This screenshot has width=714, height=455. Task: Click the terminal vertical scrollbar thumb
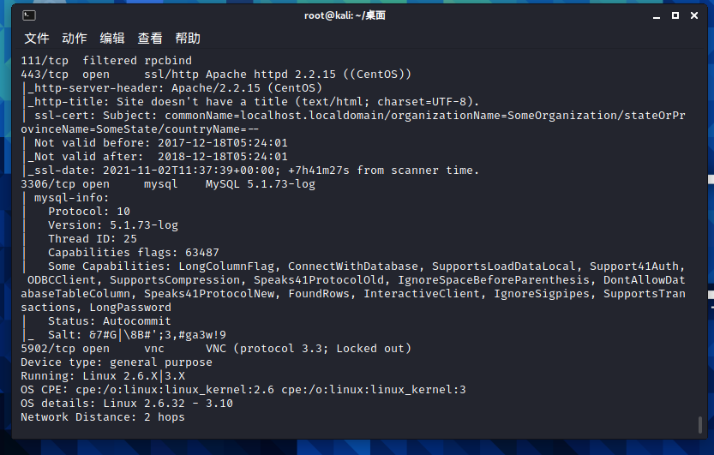pos(700,424)
